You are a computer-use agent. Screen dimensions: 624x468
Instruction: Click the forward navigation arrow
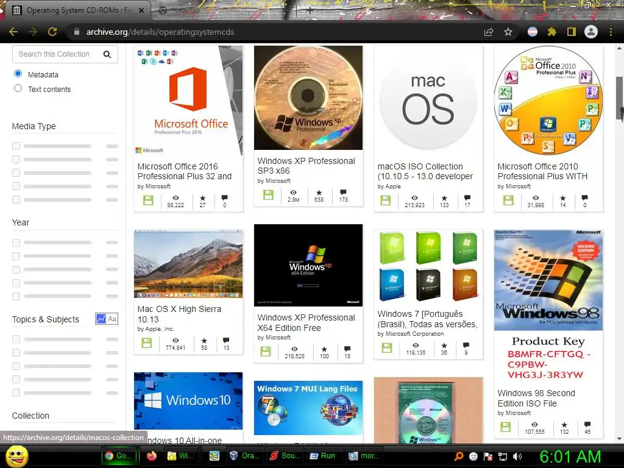pos(33,32)
